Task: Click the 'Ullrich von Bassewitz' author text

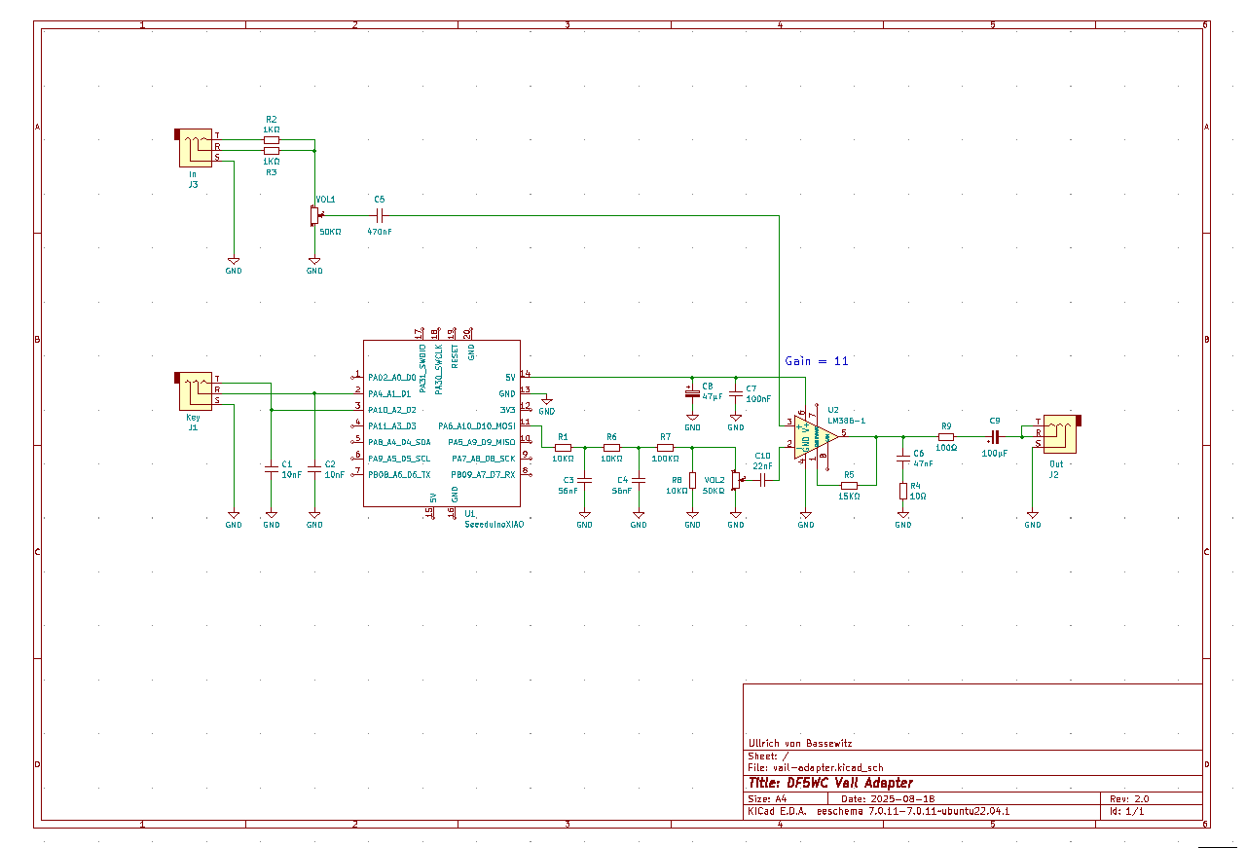Action: (x=800, y=743)
